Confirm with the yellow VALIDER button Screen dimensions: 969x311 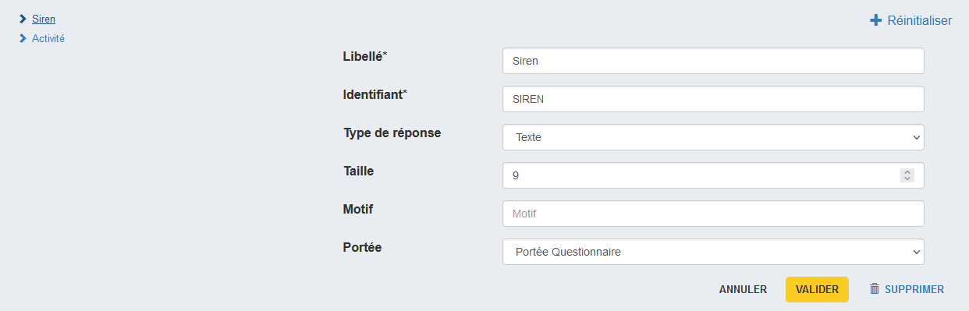pos(817,289)
